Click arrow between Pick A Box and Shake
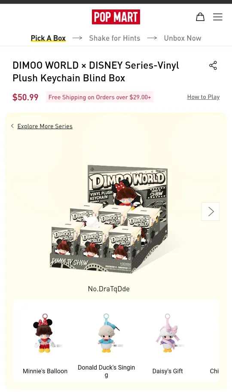Viewport: 232px width, 392px height. pyautogui.click(x=77, y=38)
